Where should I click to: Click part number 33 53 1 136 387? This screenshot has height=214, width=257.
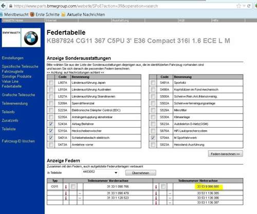208,203
